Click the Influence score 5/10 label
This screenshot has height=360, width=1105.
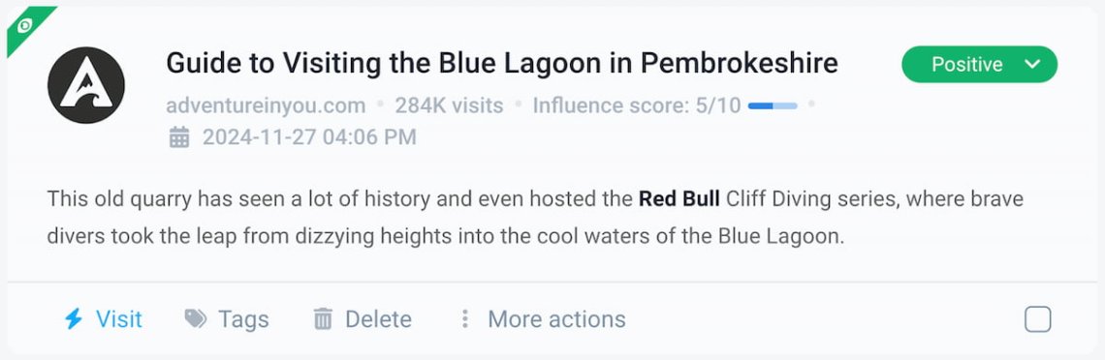637,105
